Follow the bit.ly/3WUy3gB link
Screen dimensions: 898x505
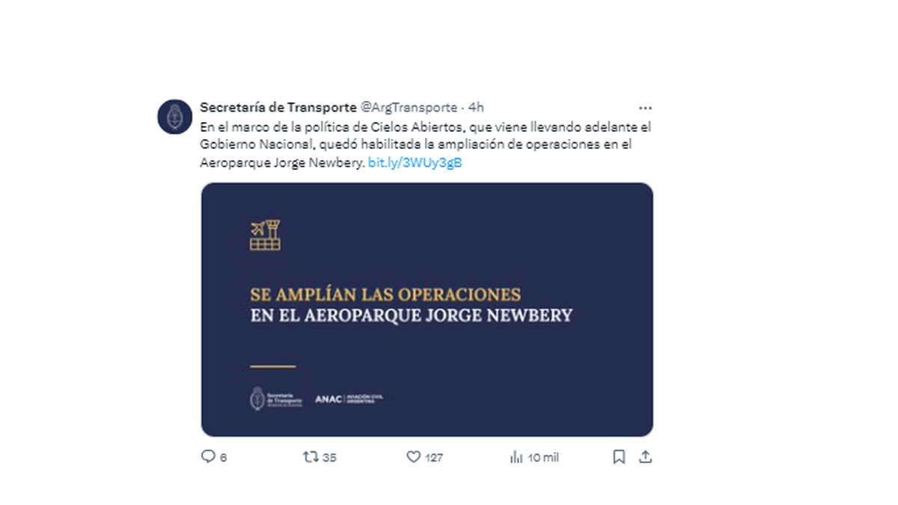click(415, 162)
